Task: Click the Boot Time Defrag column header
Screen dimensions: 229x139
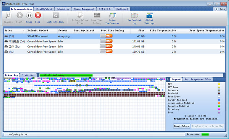Action: 115,31
